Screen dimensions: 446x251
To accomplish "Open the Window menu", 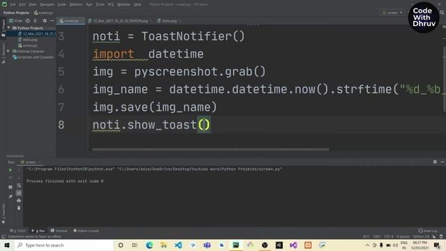I will point(124,5).
